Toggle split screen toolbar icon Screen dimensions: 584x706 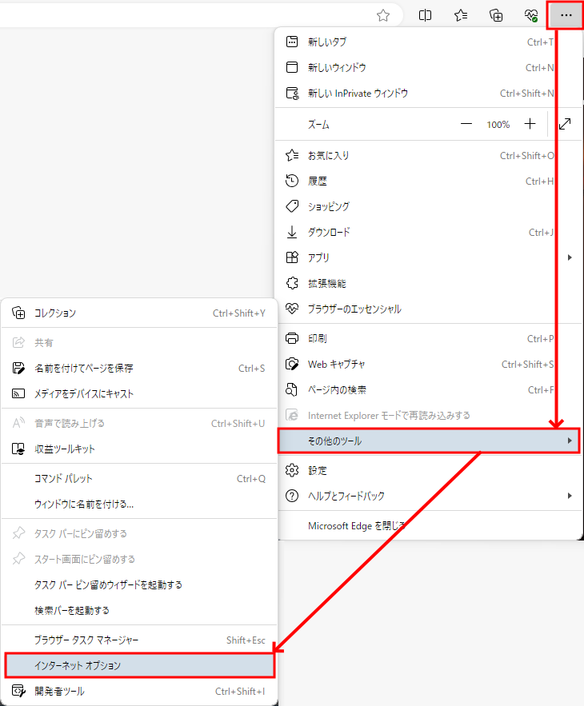pyautogui.click(x=425, y=15)
